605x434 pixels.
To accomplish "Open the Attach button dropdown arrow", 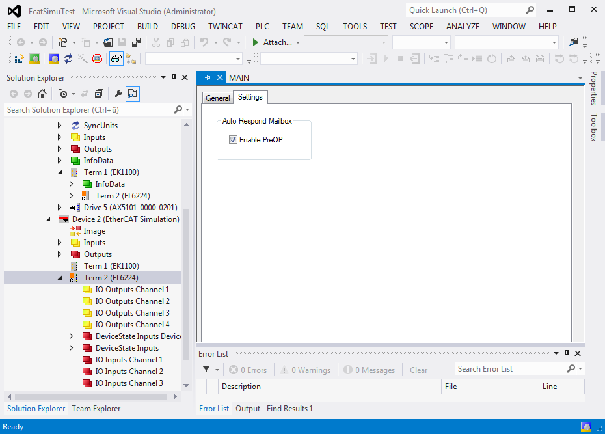I will (298, 42).
